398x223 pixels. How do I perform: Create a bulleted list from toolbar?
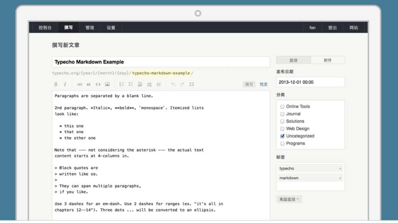click(x=131, y=84)
